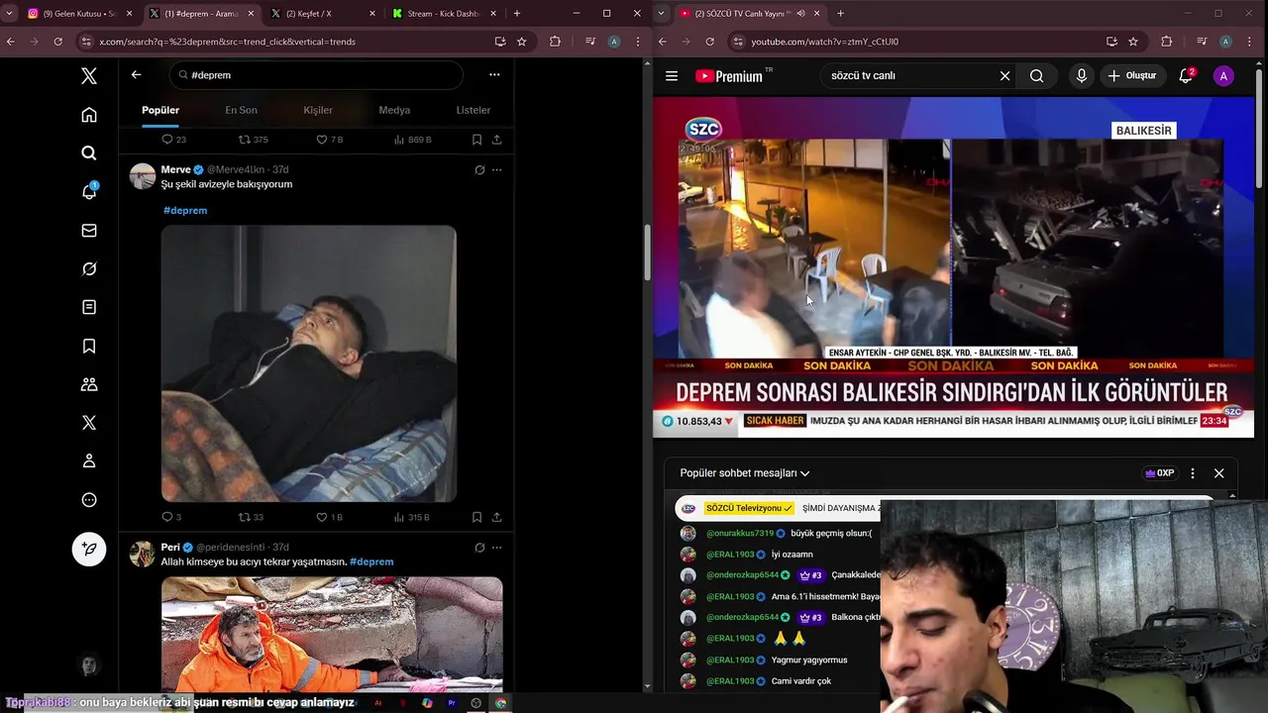Screen dimensions: 1268x713
Task: Click the compose post button
Action: [x=89, y=550]
